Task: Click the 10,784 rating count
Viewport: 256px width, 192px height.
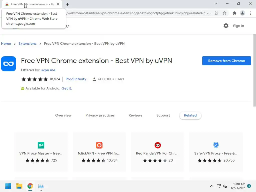Action: (112, 160)
